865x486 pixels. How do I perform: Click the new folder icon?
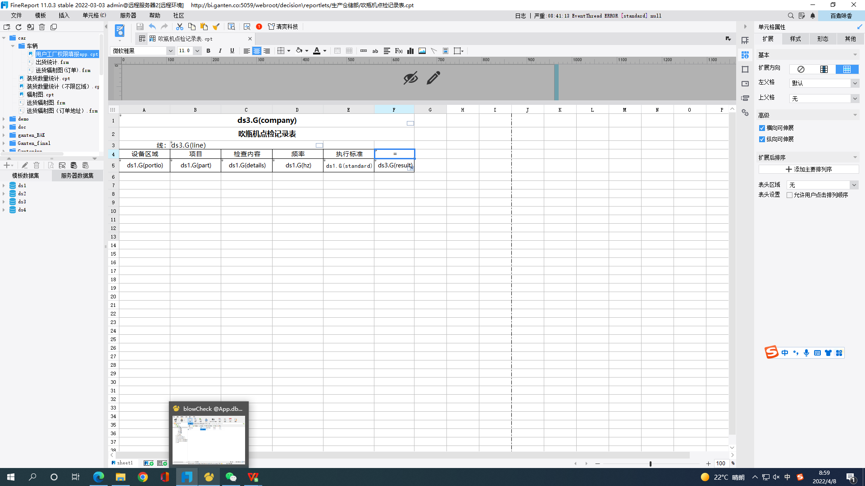(7, 27)
